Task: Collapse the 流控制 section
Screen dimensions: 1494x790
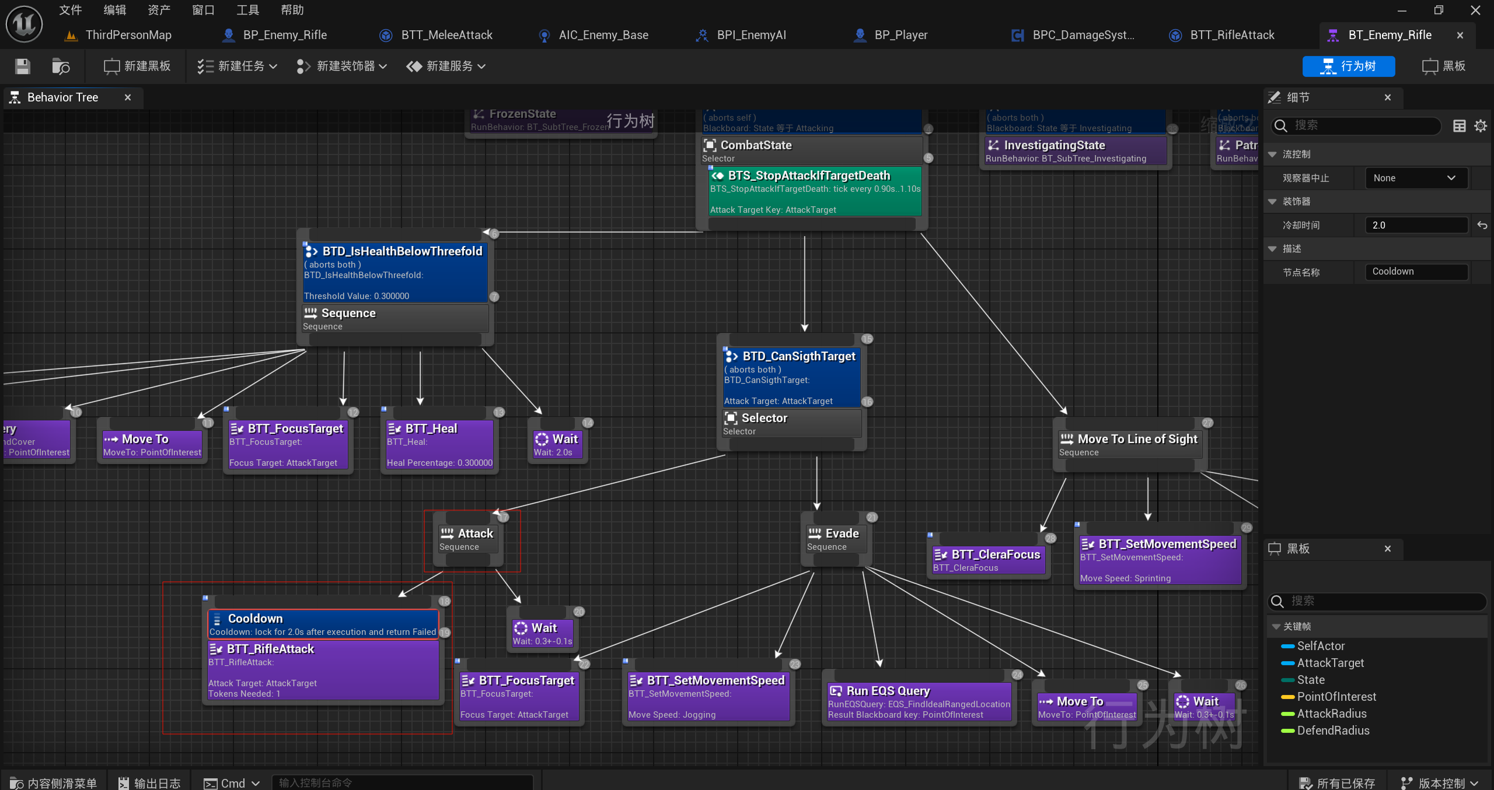Action: click(x=1273, y=155)
